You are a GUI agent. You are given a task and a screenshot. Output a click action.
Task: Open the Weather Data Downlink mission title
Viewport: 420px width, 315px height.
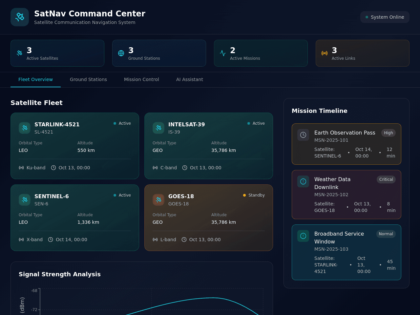coord(332,183)
